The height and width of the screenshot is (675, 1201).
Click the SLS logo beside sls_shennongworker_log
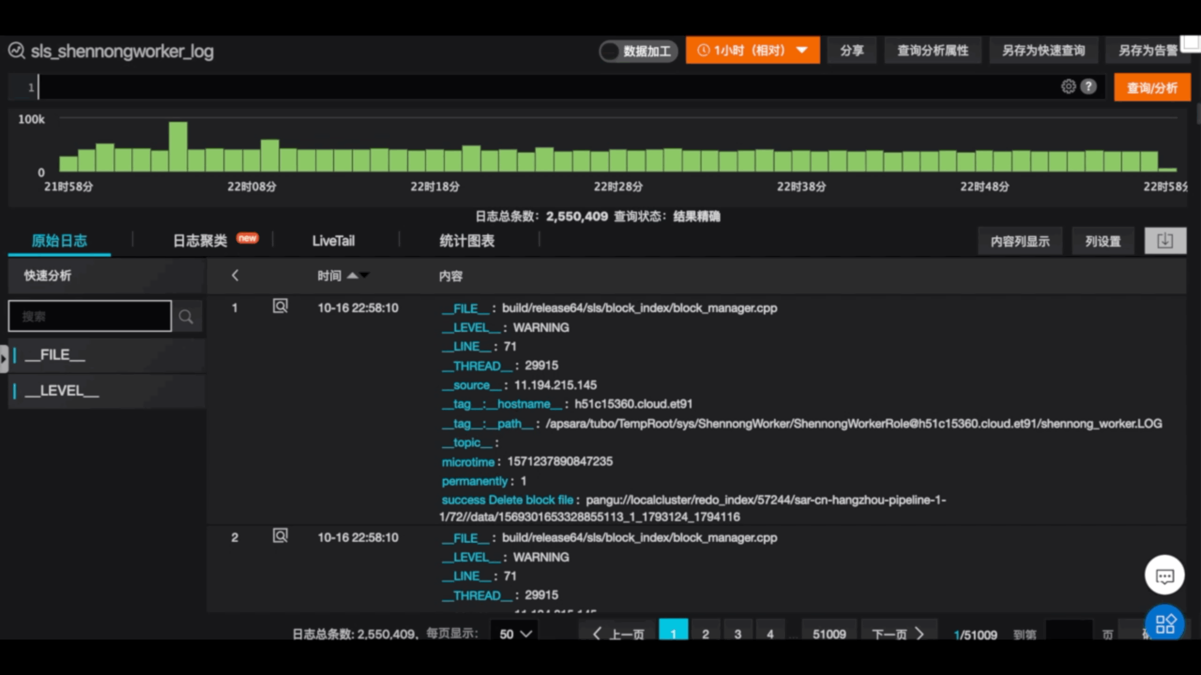(16, 51)
